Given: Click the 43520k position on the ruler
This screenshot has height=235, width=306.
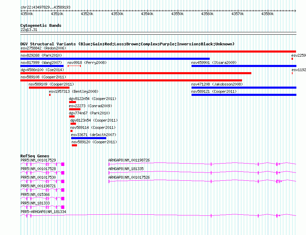Looking at the screenshot, I should (x=87, y=14).
